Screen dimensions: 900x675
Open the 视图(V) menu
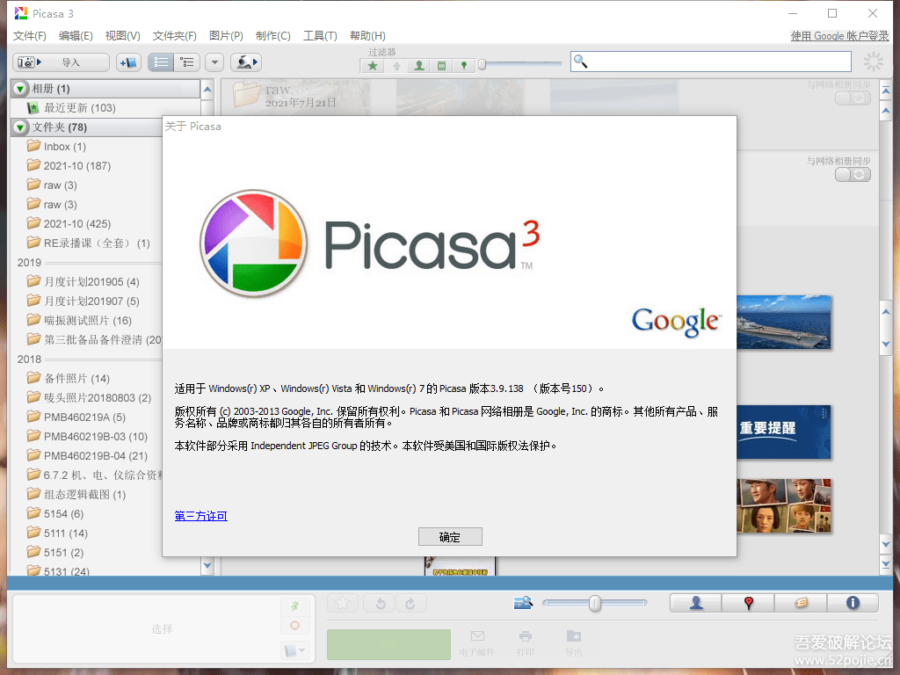(123, 35)
